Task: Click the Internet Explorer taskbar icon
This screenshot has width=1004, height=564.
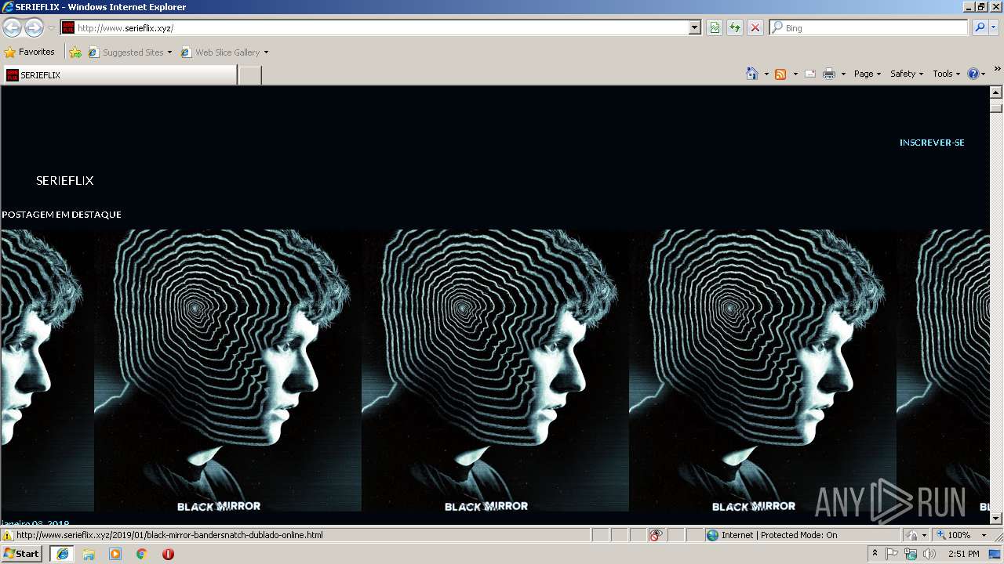Action: pos(62,553)
